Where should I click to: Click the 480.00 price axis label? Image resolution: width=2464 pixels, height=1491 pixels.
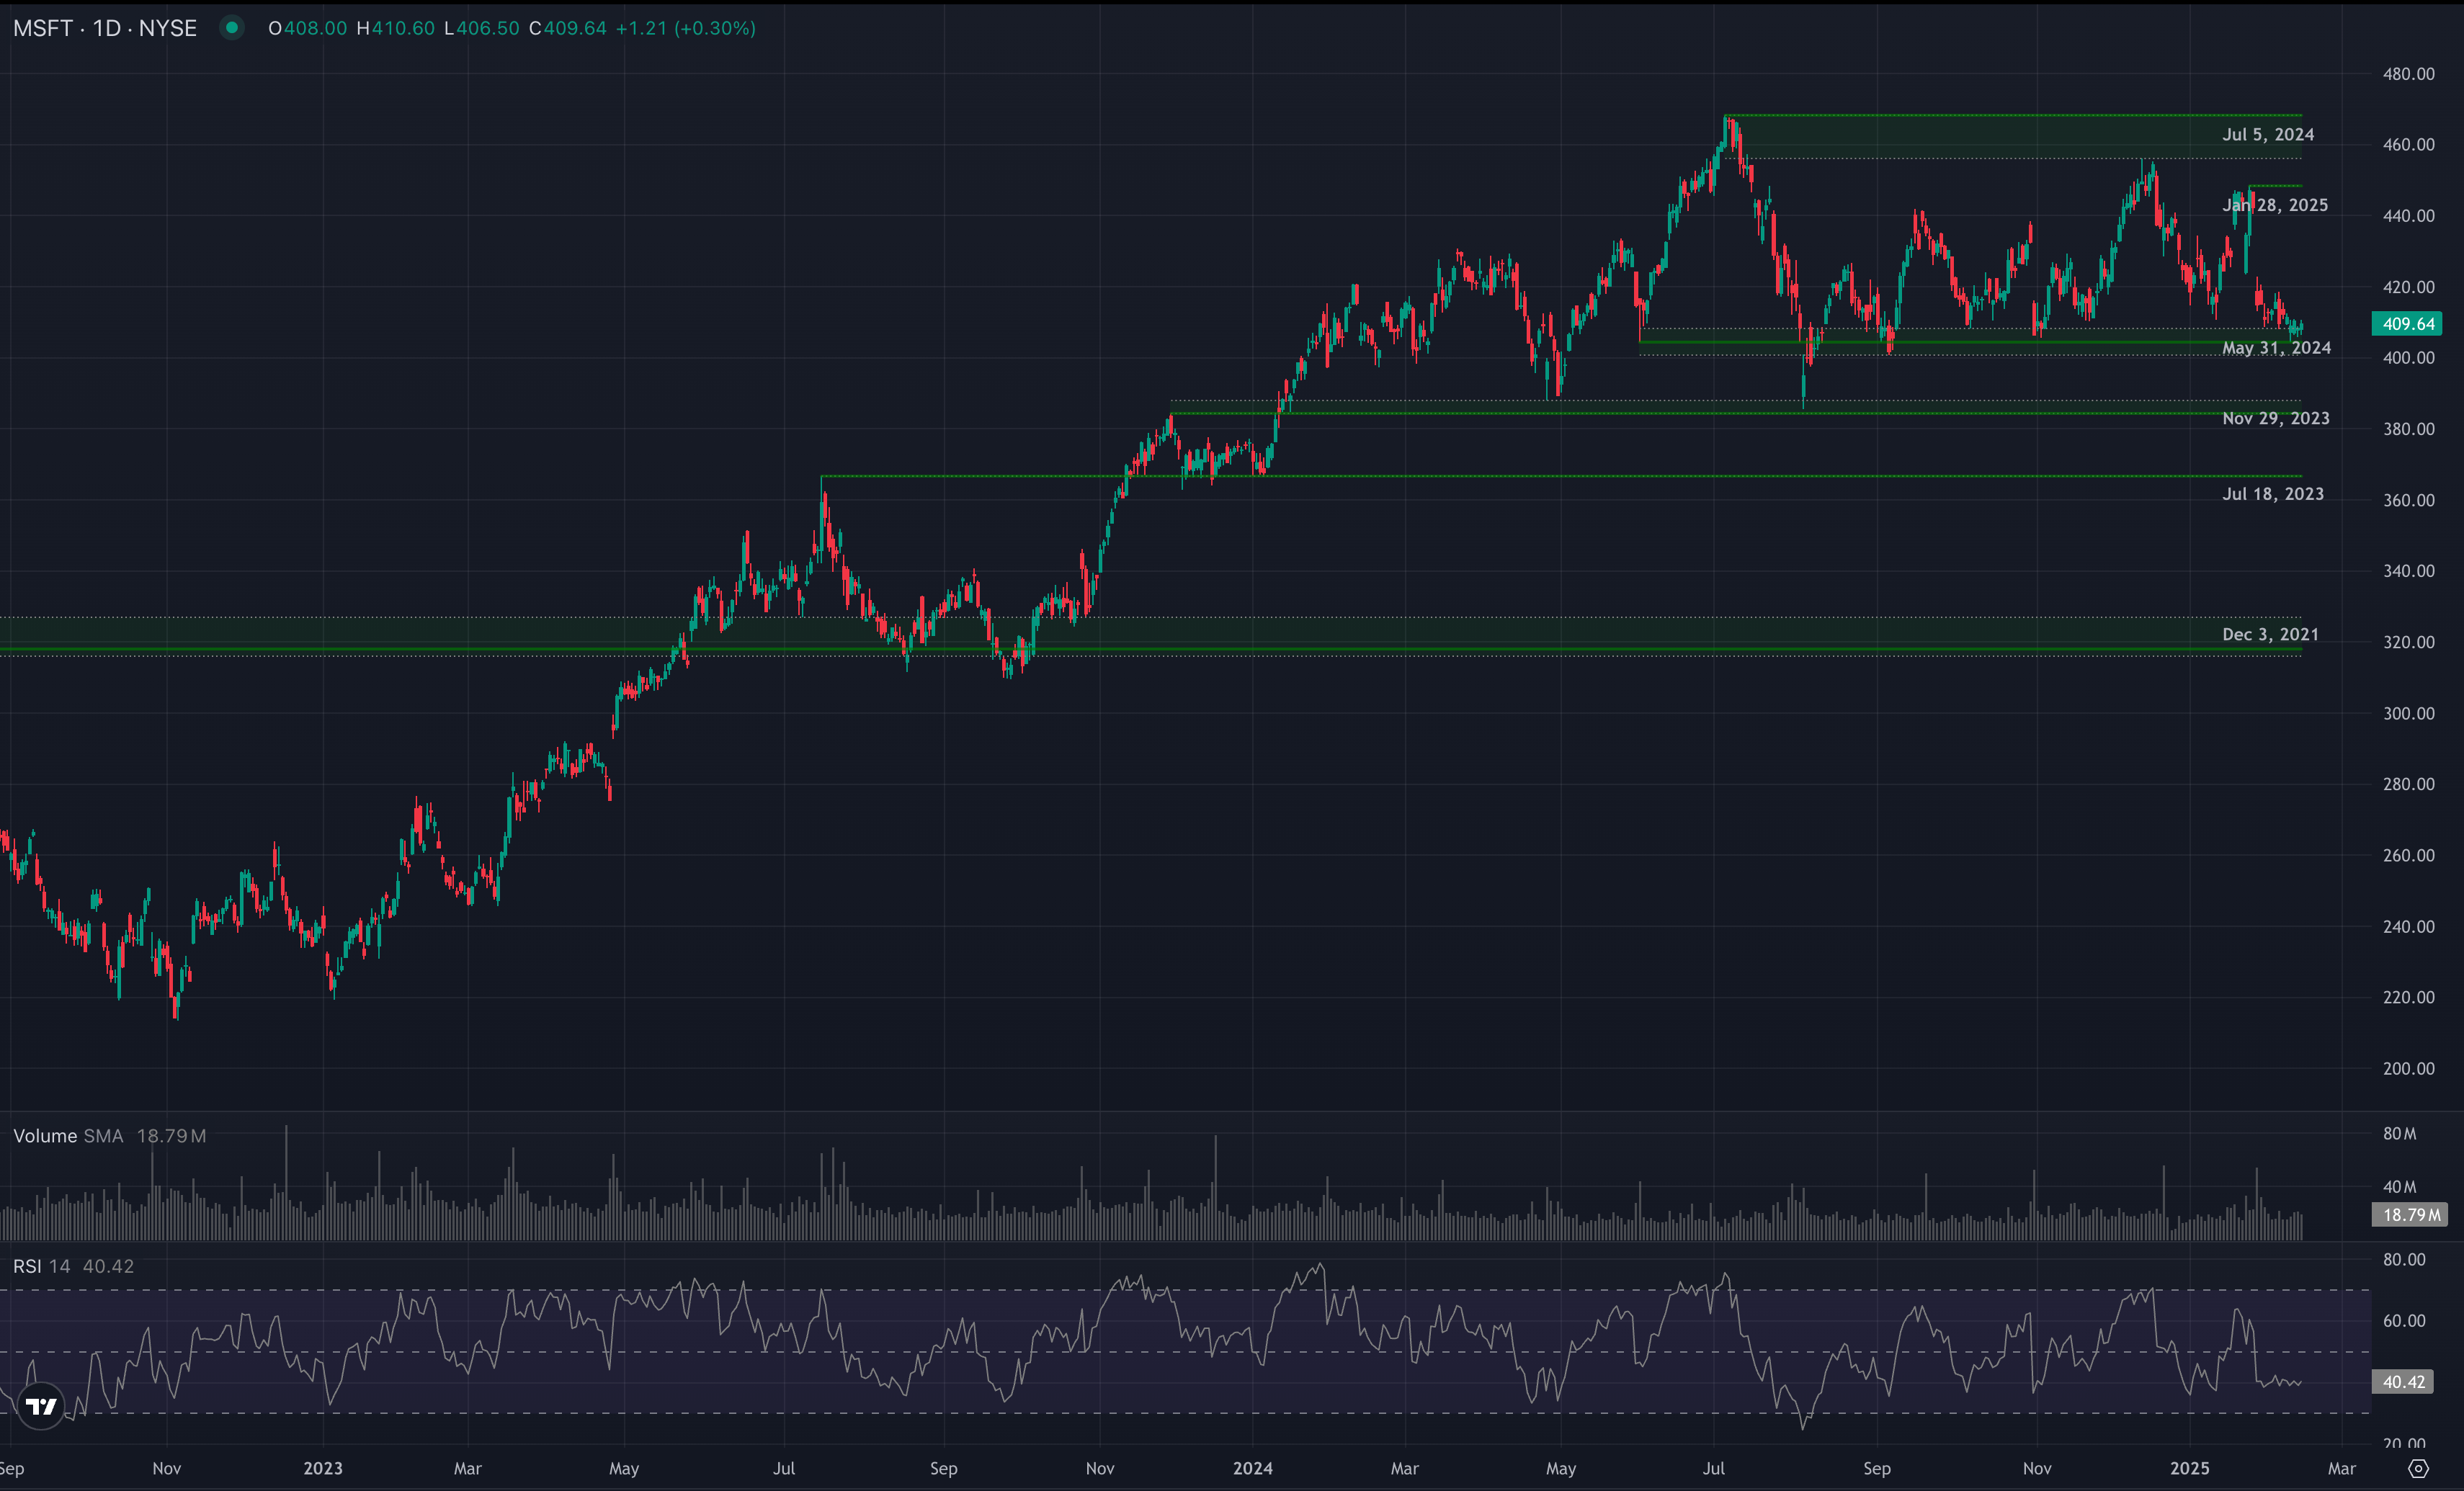(x=2408, y=74)
